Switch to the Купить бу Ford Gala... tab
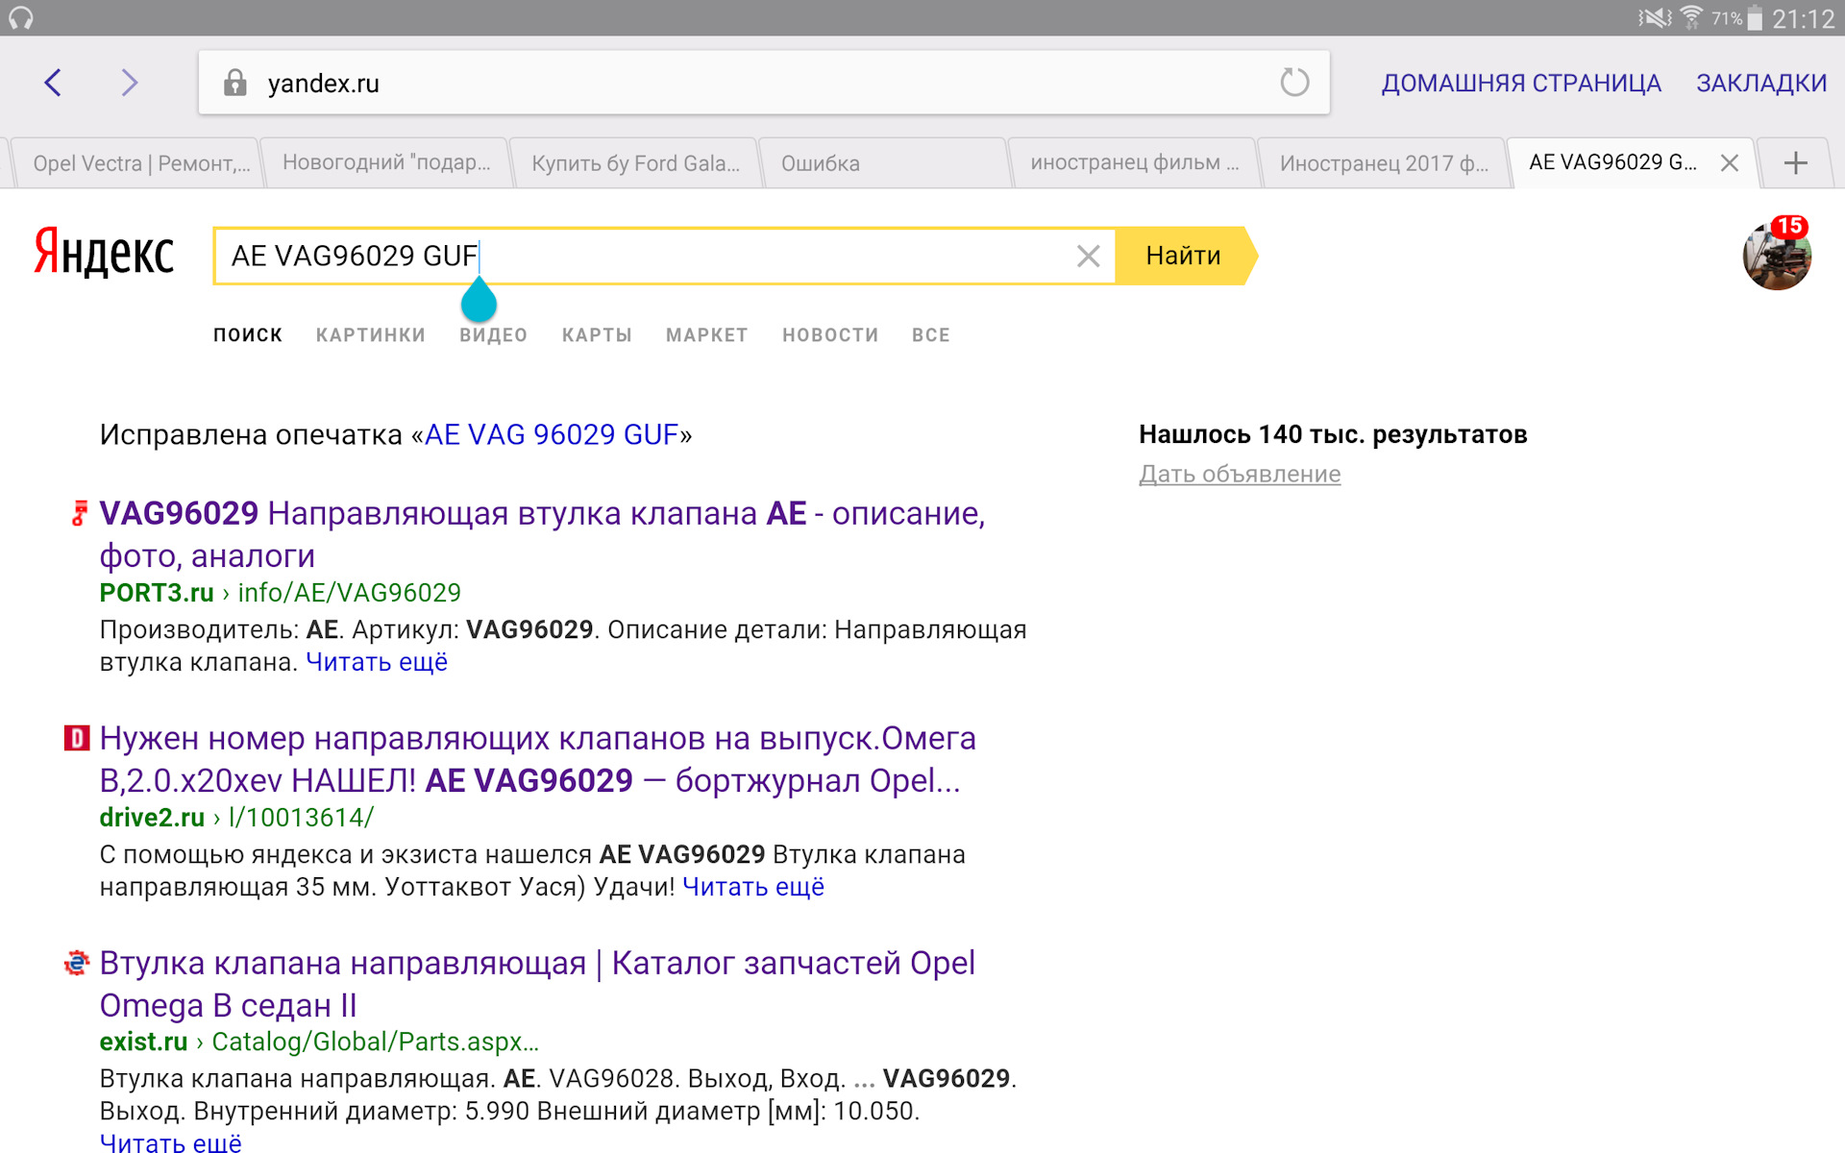This screenshot has width=1845, height=1153. click(x=634, y=163)
